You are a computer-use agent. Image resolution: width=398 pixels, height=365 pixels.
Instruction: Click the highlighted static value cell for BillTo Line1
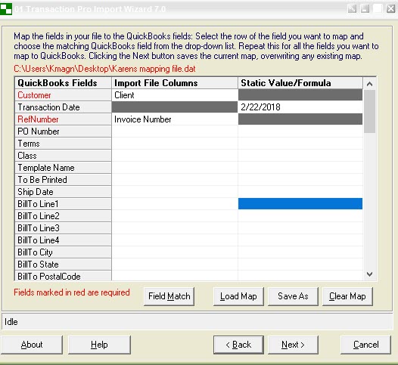coord(300,204)
